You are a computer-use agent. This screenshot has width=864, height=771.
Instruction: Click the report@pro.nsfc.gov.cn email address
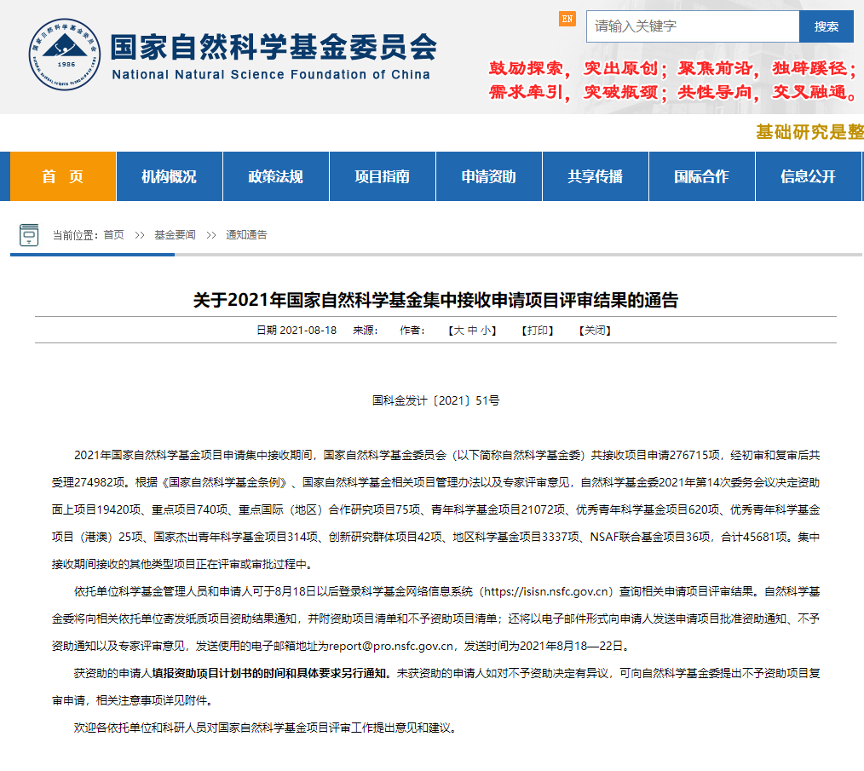[x=390, y=647]
